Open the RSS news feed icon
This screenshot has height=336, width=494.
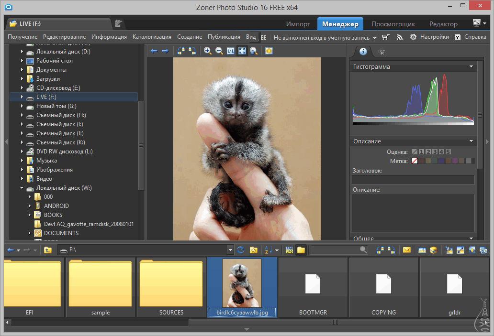click(400, 37)
